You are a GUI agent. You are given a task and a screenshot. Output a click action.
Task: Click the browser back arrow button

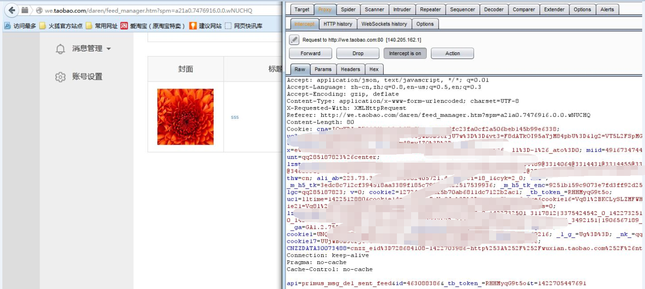[12, 10]
